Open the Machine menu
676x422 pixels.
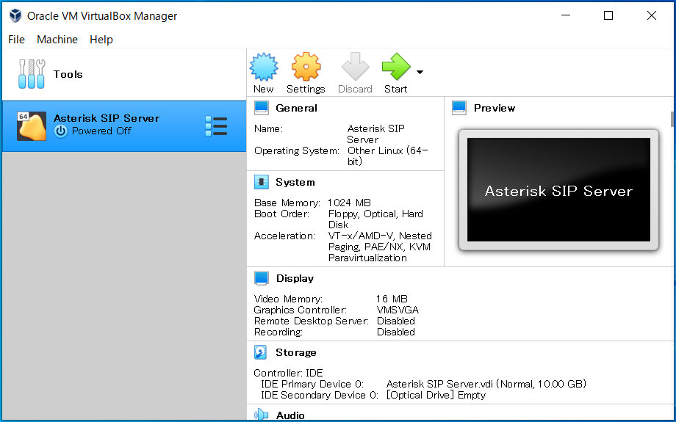pos(57,40)
